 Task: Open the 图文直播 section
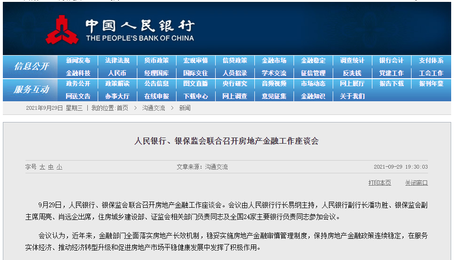[x=195, y=84]
